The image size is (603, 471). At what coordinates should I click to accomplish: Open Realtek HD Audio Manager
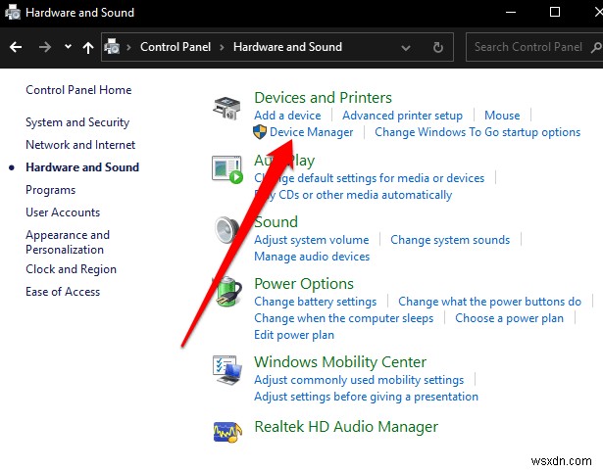tap(346, 427)
